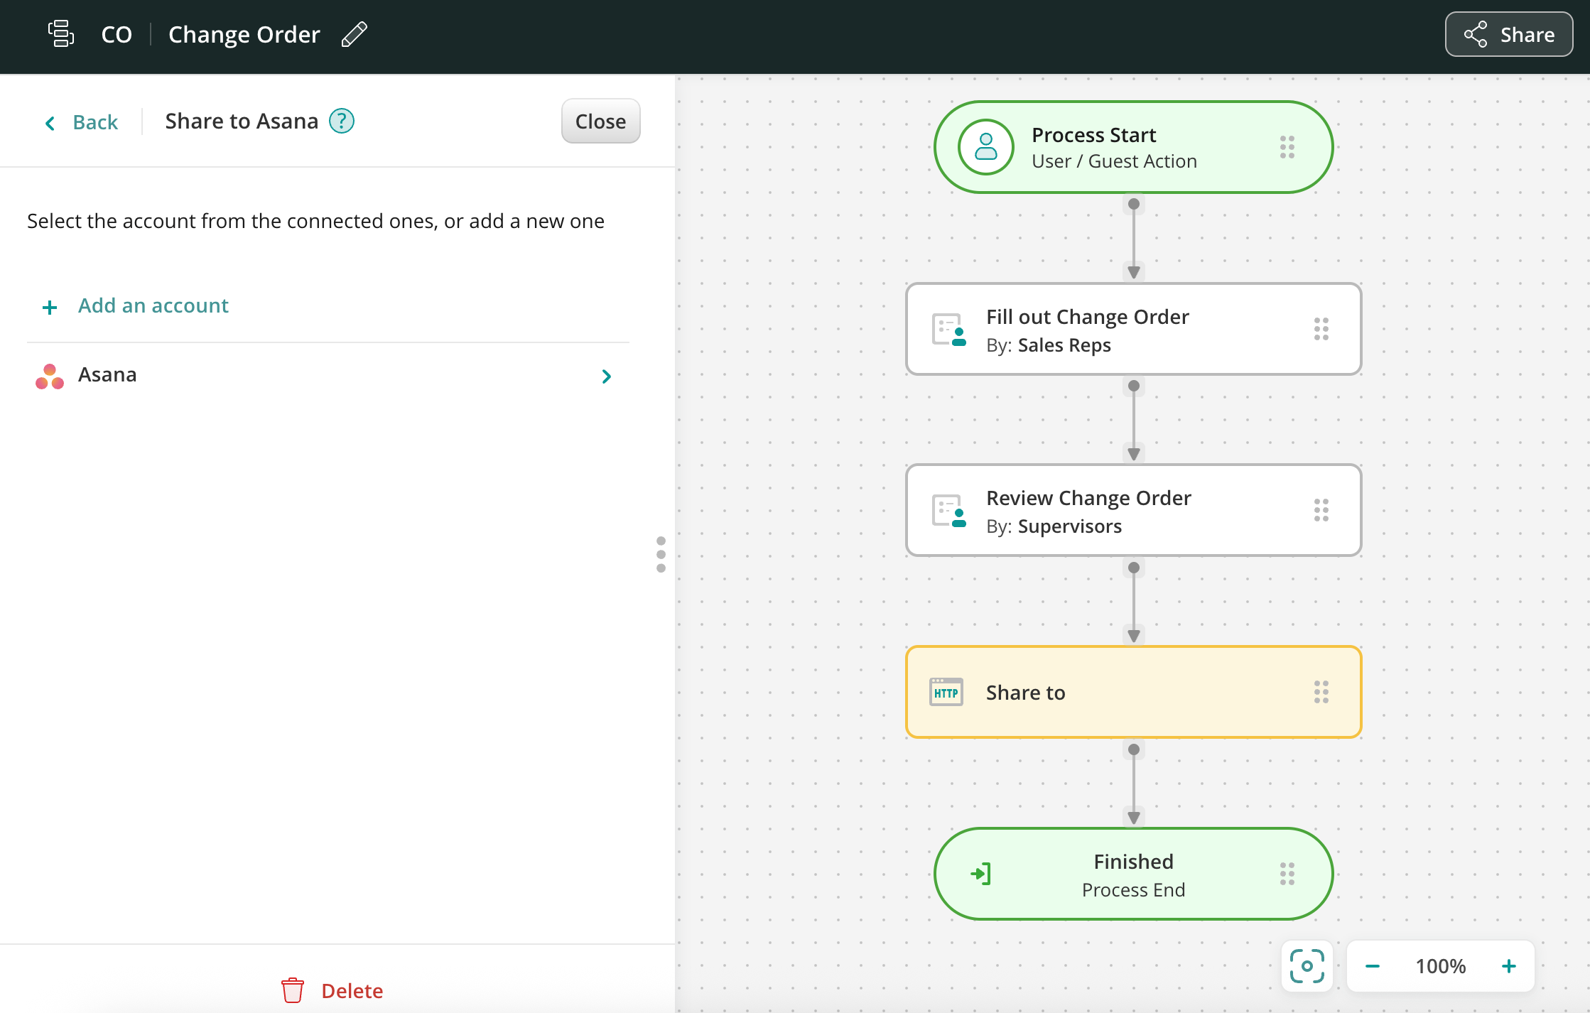
Task: Click drag handle dots on Review Change Order
Action: [1321, 510]
